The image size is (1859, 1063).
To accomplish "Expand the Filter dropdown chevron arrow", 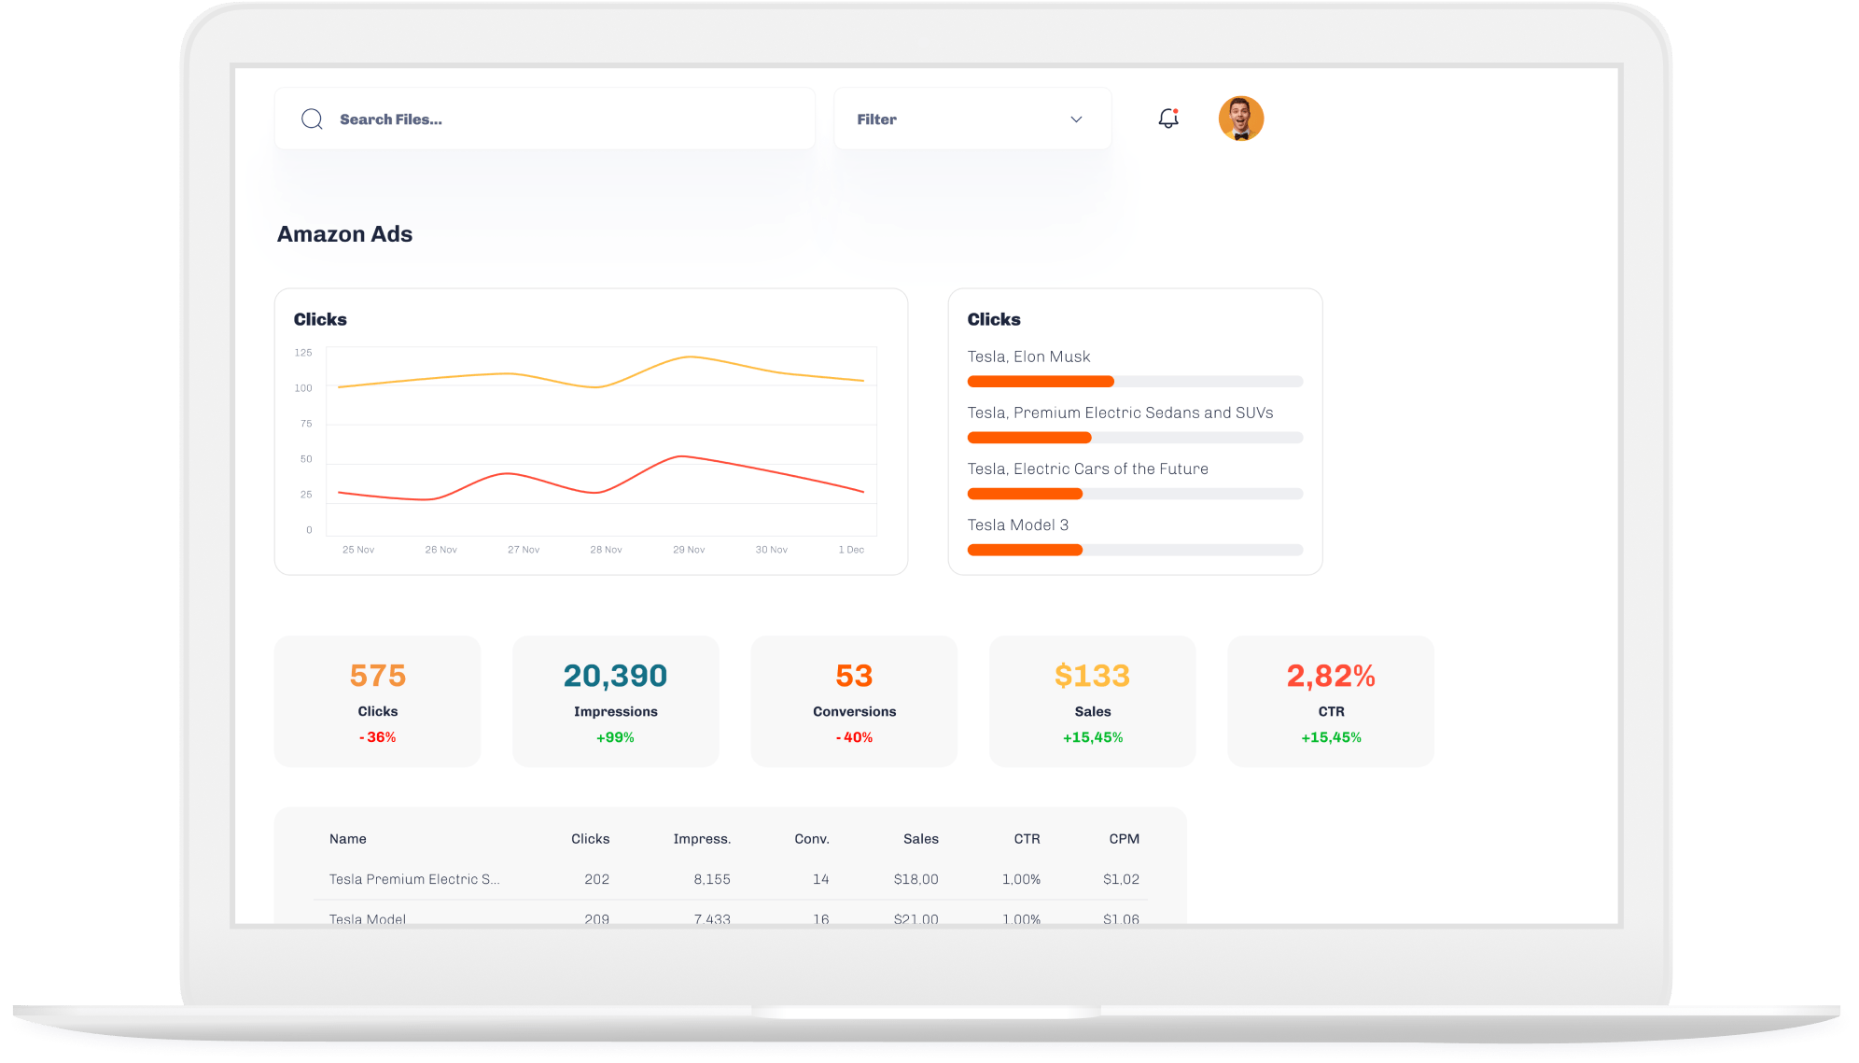I will (x=1076, y=119).
